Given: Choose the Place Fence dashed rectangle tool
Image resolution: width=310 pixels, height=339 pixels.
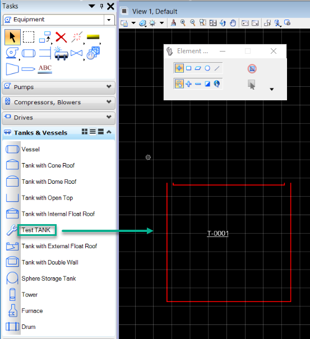Looking at the screenshot, I should pyautogui.click(x=29, y=37).
